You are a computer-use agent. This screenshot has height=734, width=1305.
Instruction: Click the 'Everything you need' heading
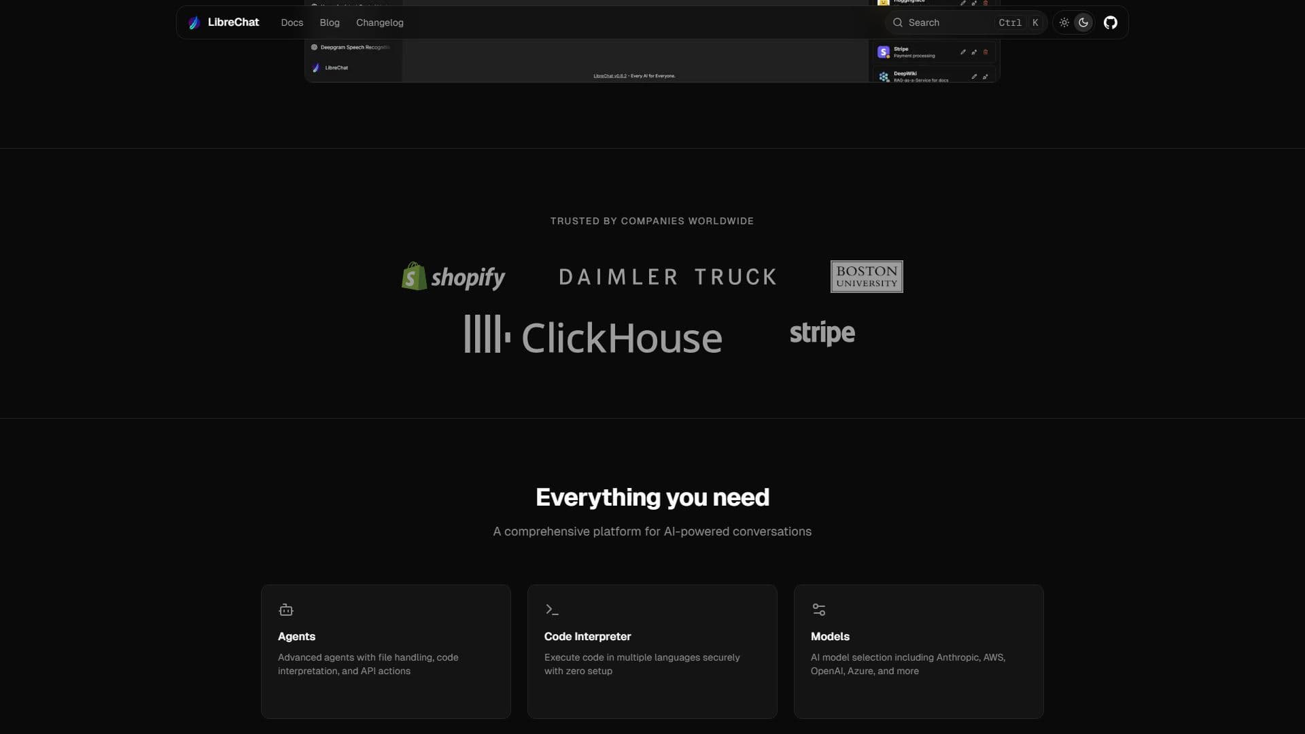tap(652, 497)
